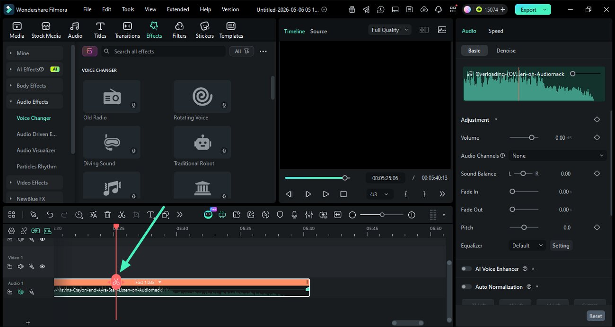Open the Extended menu
The width and height of the screenshot is (615, 327).
click(178, 9)
